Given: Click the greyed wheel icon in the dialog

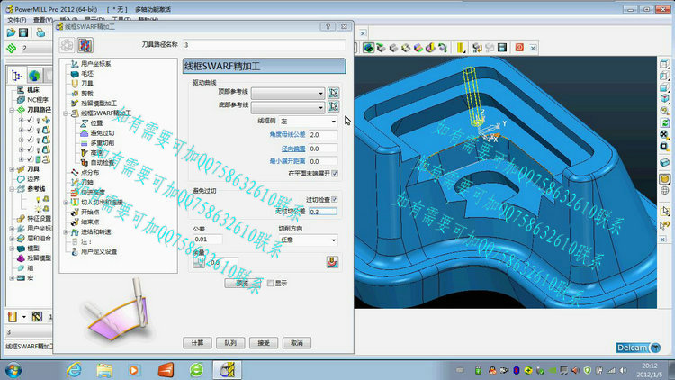Looking at the screenshot, I should coord(67,45).
